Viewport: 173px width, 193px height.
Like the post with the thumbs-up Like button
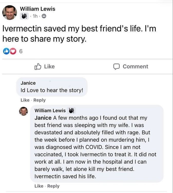[x=44, y=66]
